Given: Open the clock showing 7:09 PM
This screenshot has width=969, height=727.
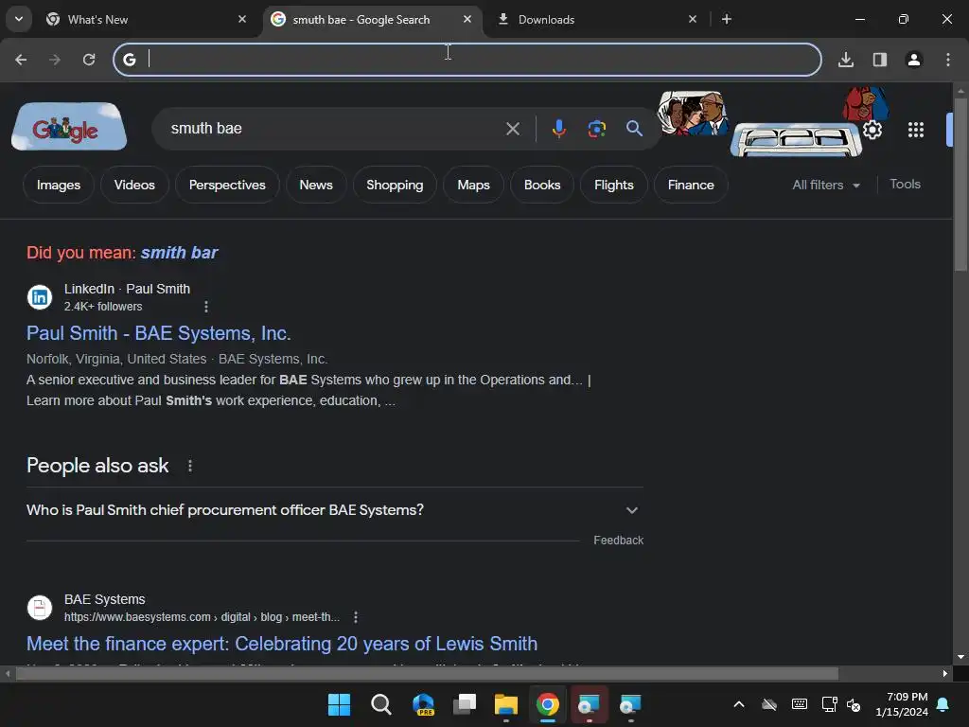Looking at the screenshot, I should pos(902,704).
